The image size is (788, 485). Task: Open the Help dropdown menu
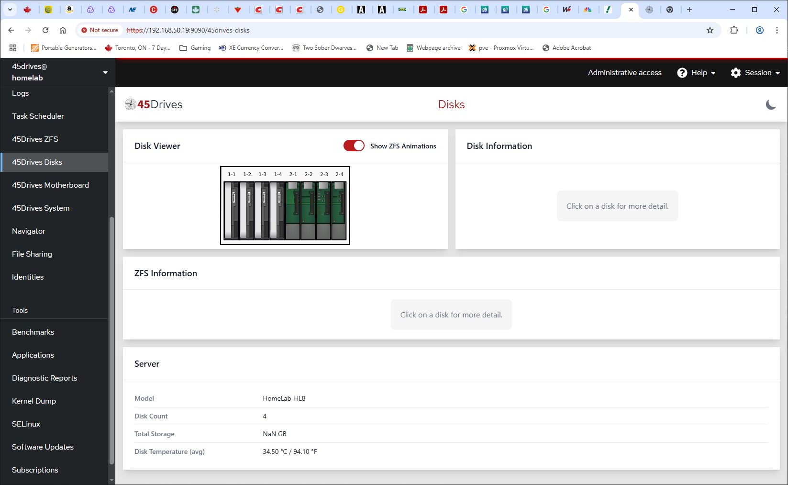[697, 73]
